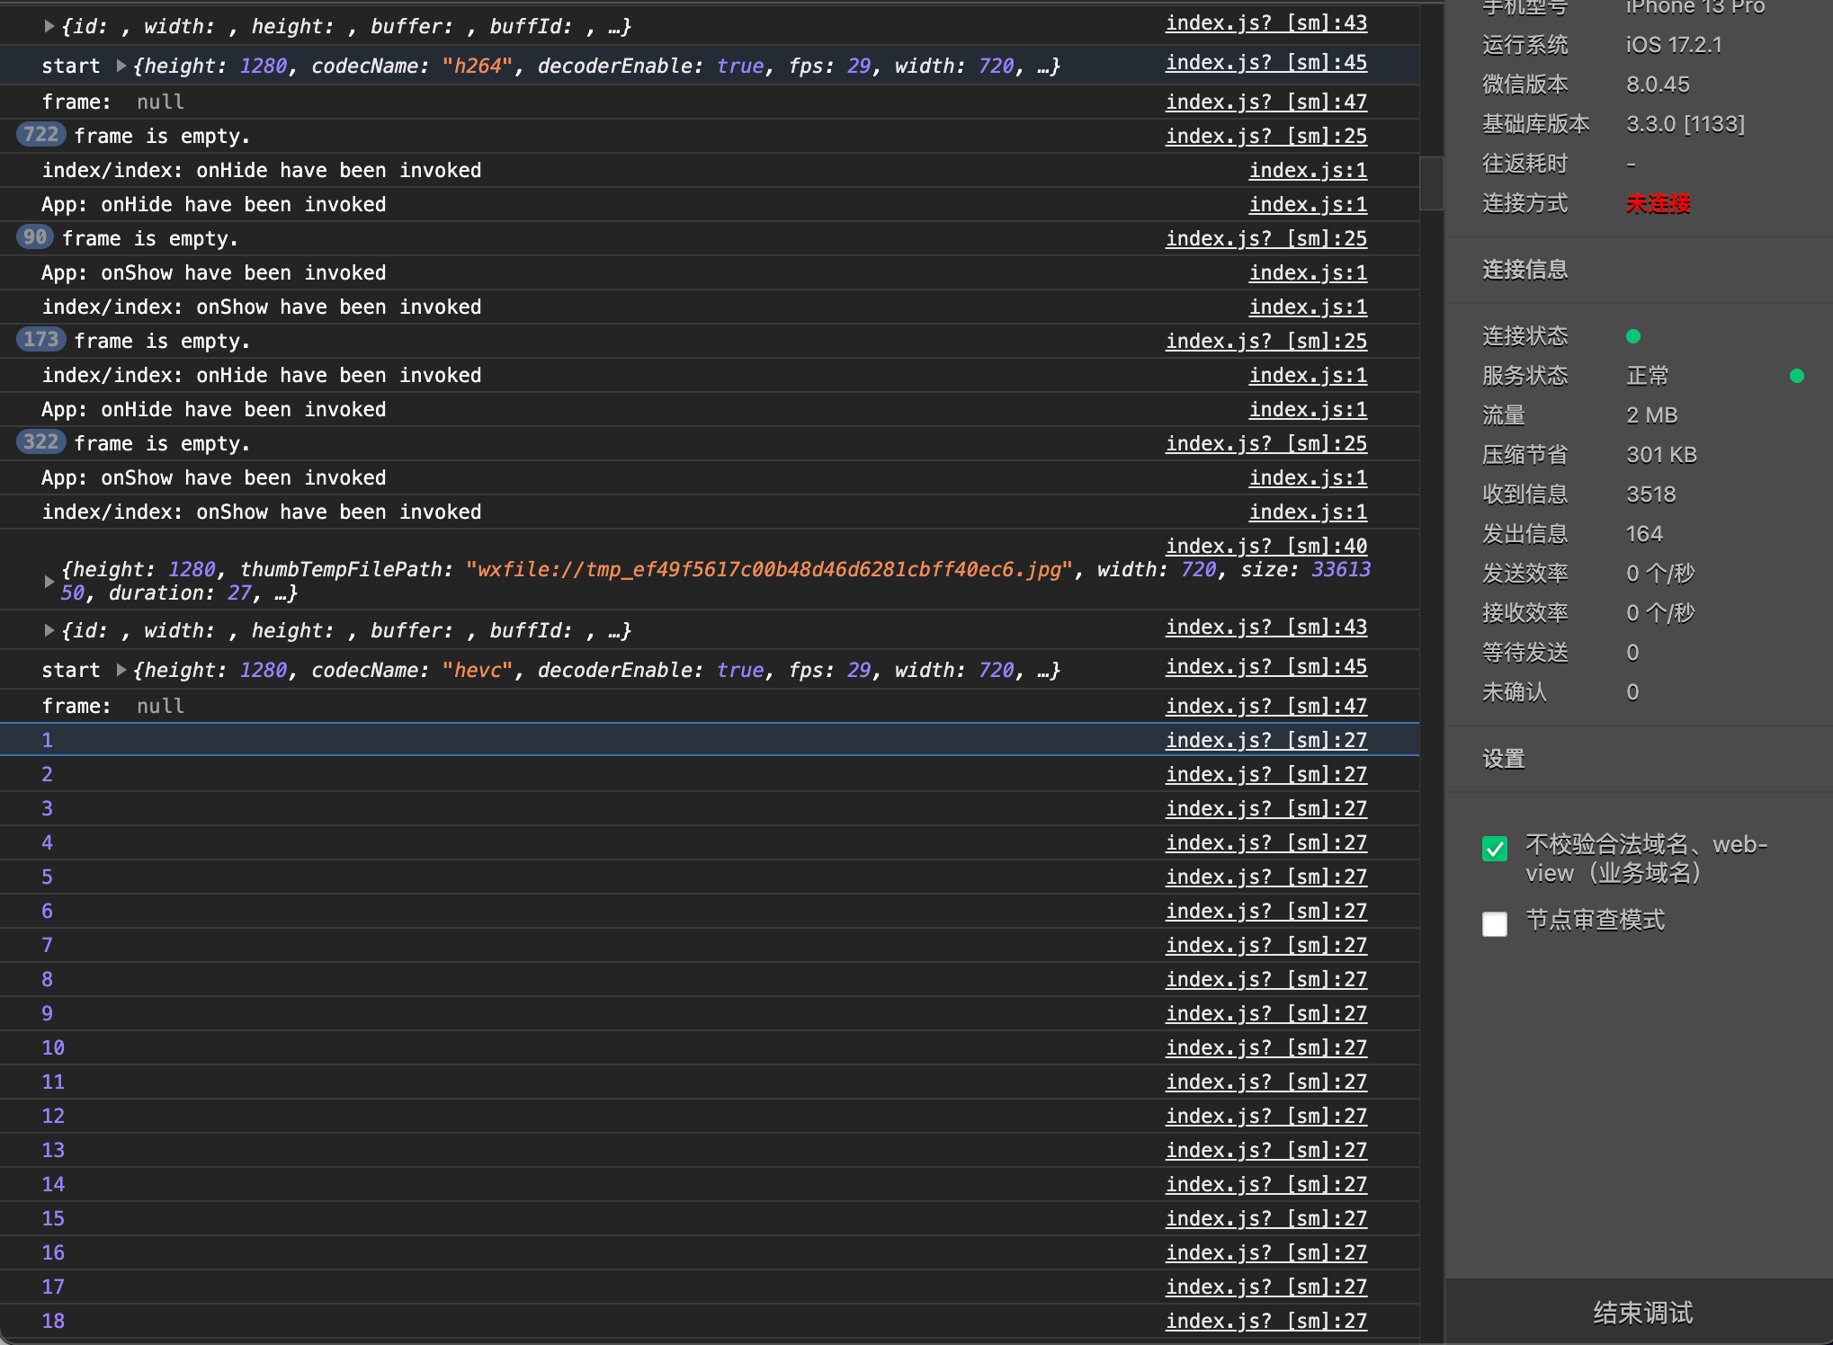The height and width of the screenshot is (1345, 1833).
Task: Click the 722 repeat count badge
Action: [40, 135]
